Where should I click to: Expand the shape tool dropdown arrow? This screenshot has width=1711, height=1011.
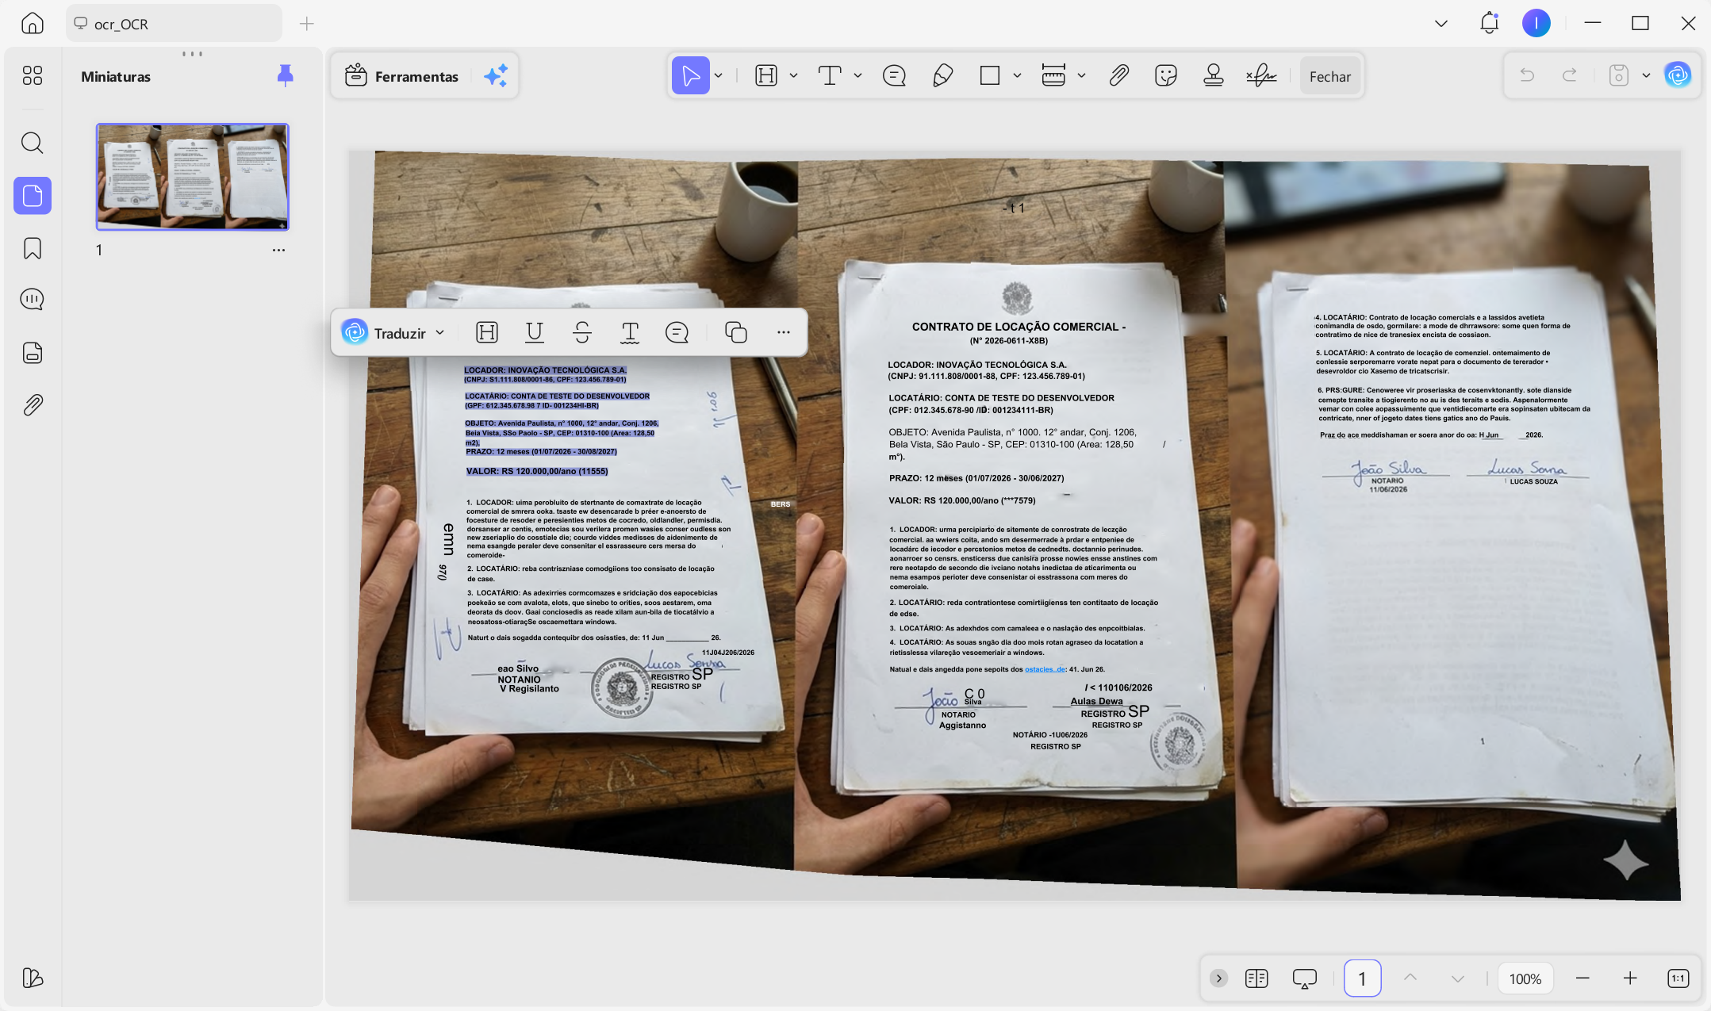1017,76
